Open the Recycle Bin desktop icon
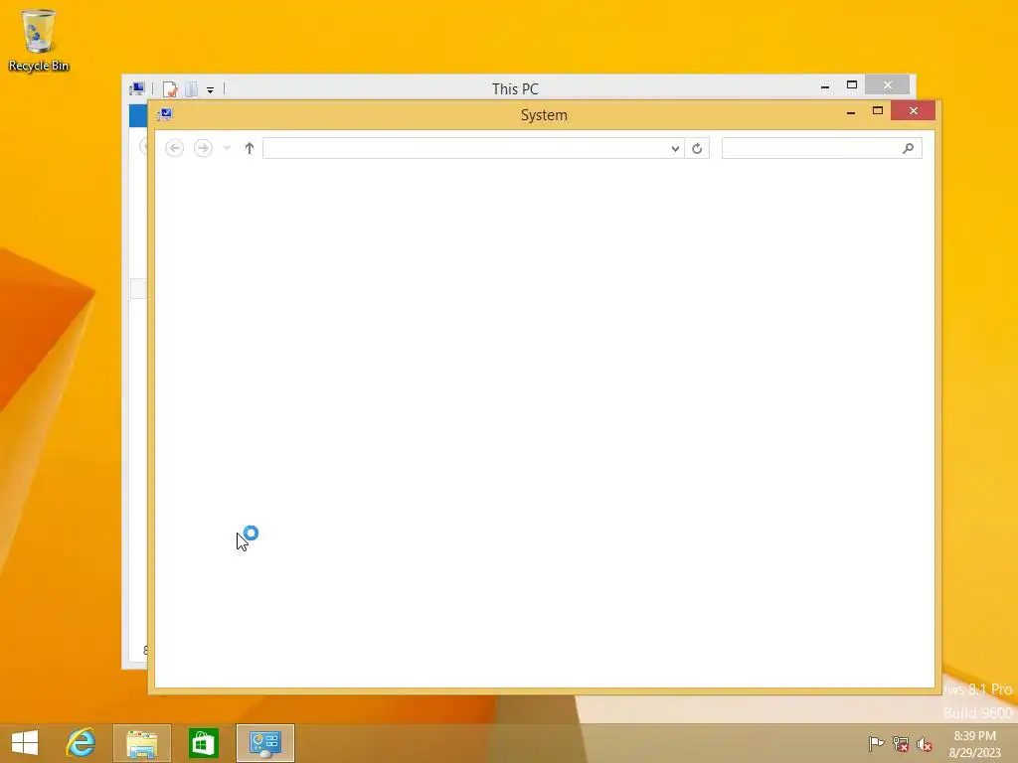1018x763 pixels. pyautogui.click(x=39, y=40)
